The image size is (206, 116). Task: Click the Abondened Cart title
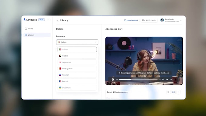tap(114, 29)
